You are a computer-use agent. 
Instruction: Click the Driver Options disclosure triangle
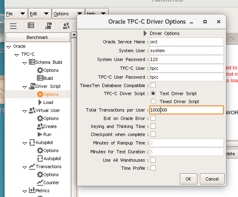[x=145, y=33]
